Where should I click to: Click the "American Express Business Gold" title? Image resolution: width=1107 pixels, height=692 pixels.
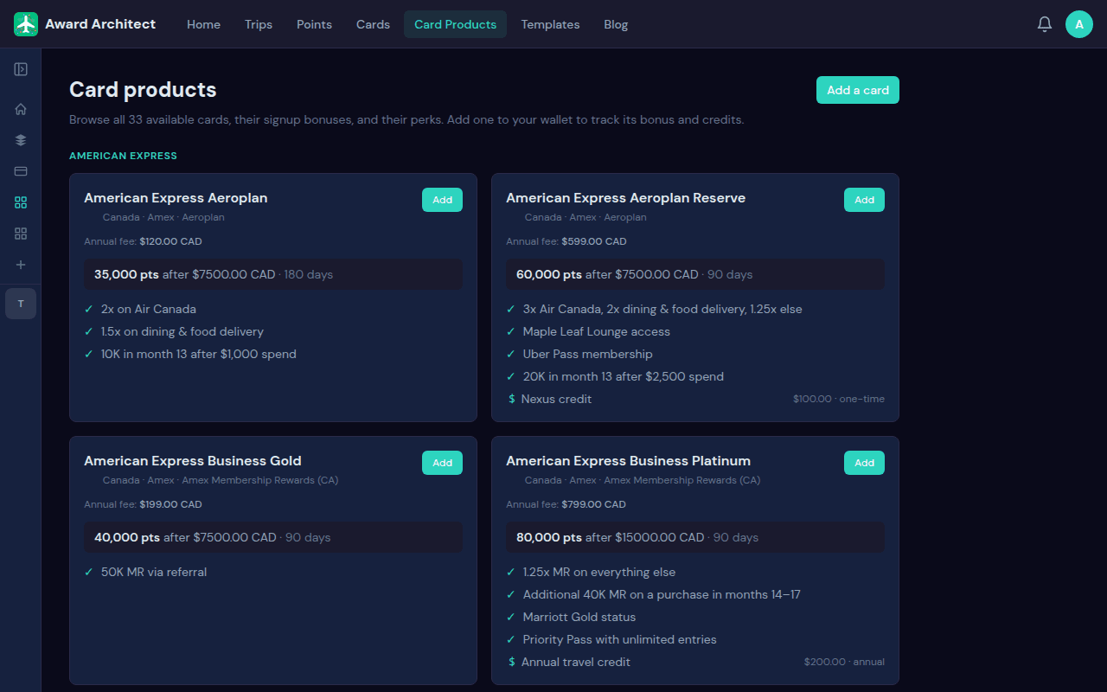(193, 461)
